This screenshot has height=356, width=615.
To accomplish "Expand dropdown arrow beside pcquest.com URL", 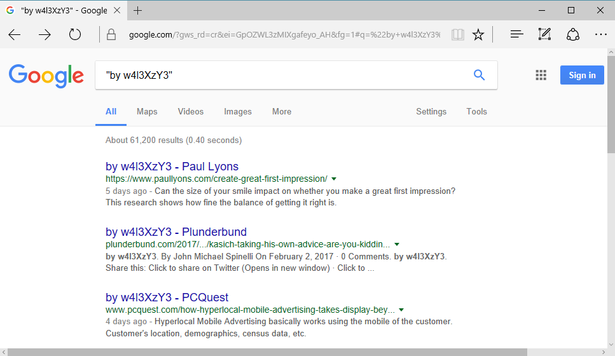I will (x=401, y=310).
